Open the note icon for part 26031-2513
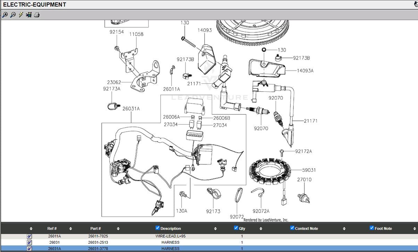Image resolution: width=418 pixels, height=252 pixels. point(30,242)
